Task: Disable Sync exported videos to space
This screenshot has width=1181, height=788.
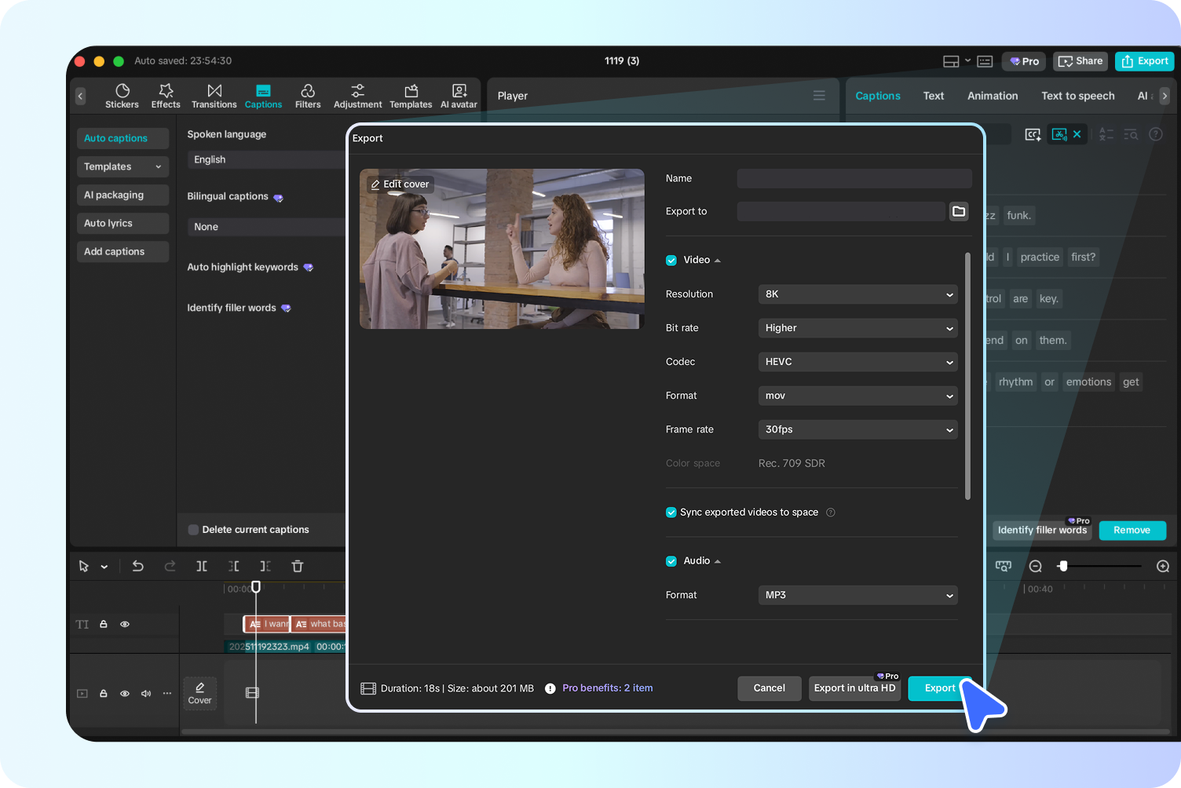Action: tap(671, 512)
